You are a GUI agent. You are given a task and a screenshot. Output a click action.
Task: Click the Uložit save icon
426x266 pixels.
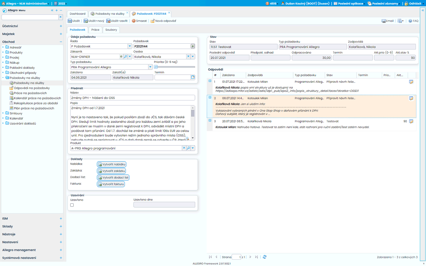pyautogui.click(x=70, y=21)
